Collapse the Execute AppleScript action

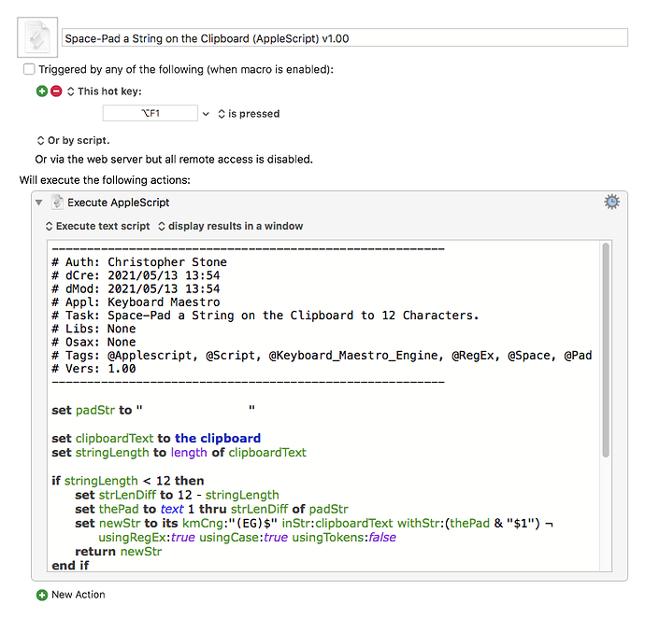pyautogui.click(x=39, y=203)
